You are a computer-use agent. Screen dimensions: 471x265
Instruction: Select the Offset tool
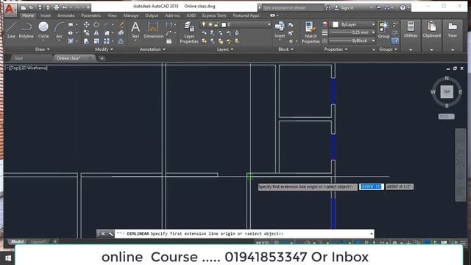[x=121, y=41]
